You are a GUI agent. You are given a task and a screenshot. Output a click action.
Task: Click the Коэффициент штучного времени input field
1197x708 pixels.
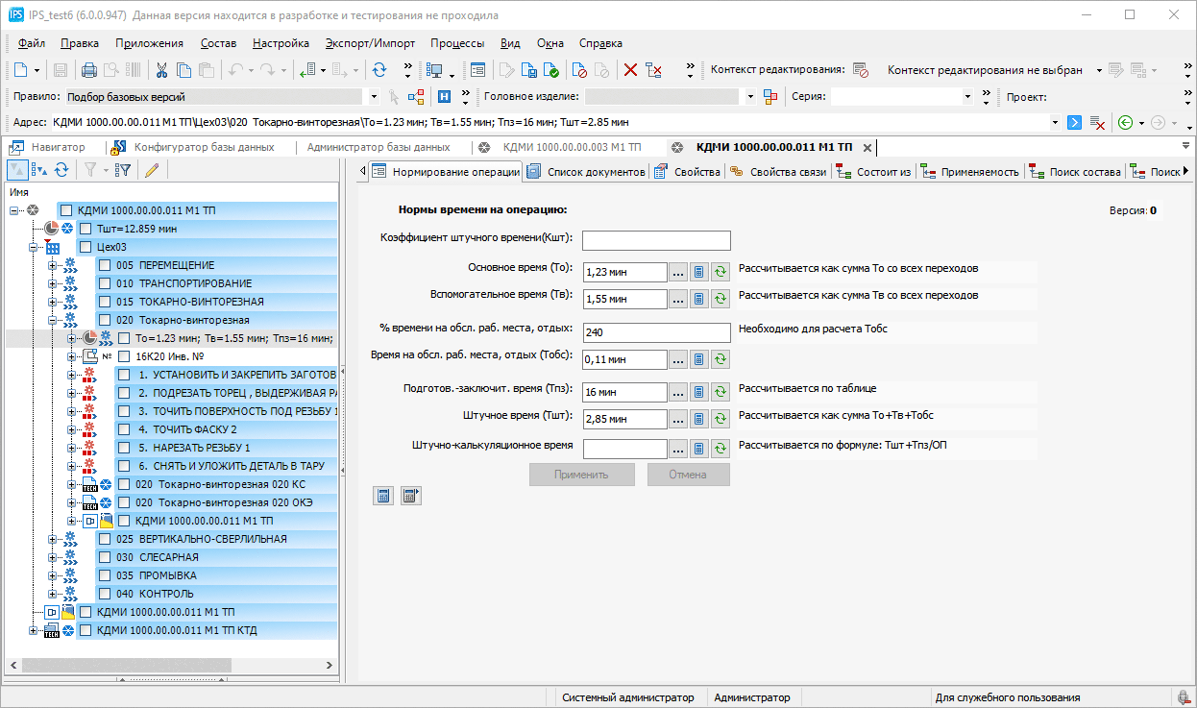point(656,241)
